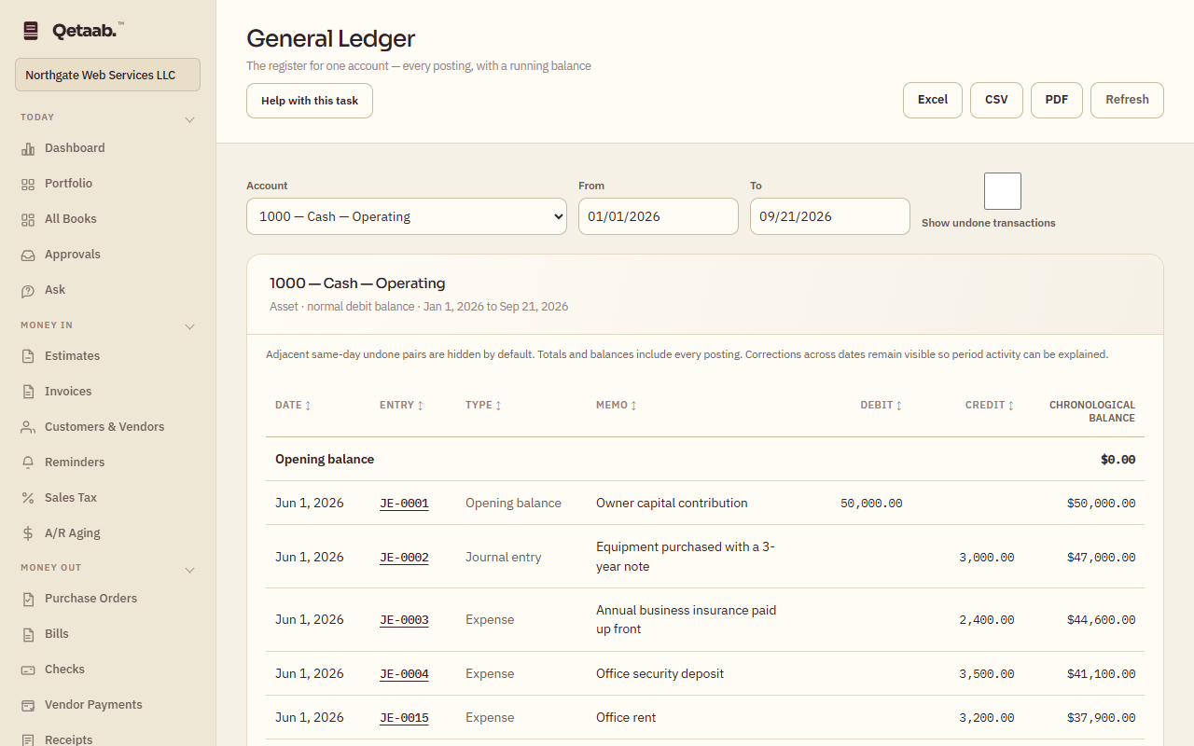Click the Bills document icon
1194x746 pixels.
tap(28, 634)
